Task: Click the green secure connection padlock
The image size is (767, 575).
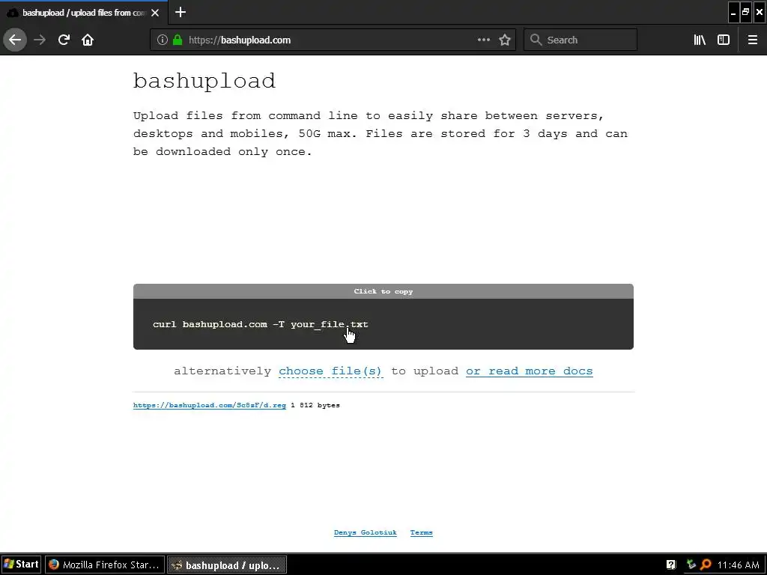Action: click(178, 40)
